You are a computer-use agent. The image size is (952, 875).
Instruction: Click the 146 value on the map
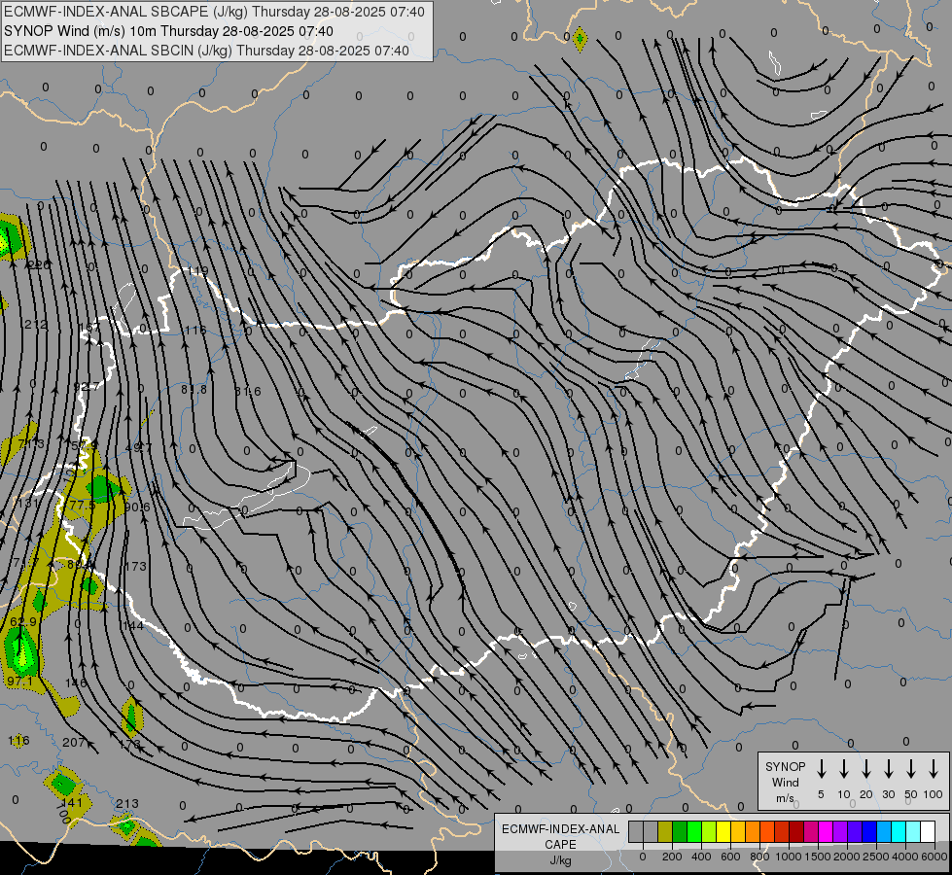coord(76,683)
